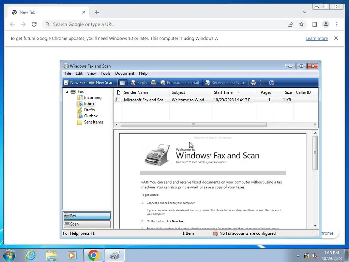
Task: Open the Edit menu
Action: (x=79, y=73)
